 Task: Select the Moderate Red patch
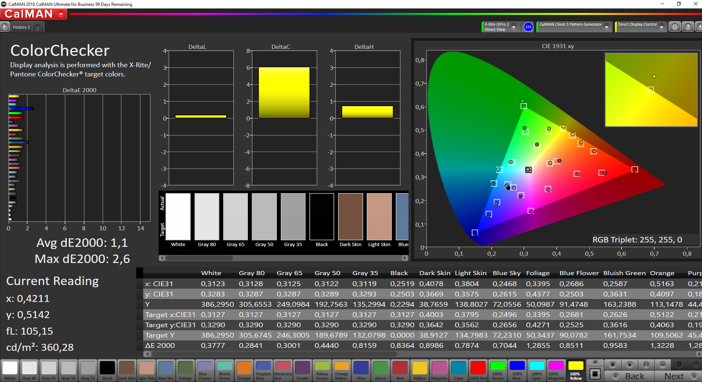point(283,371)
